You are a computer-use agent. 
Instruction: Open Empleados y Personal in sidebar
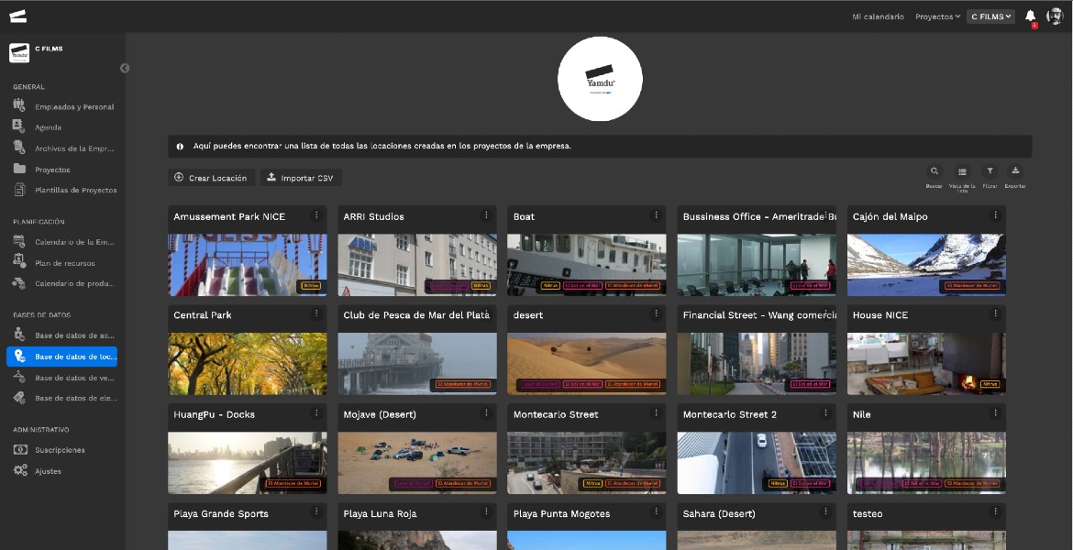tap(63, 106)
